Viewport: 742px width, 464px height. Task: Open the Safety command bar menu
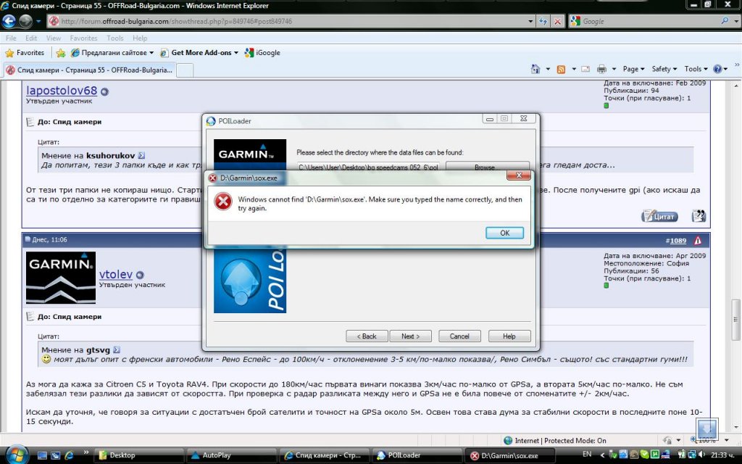point(664,69)
